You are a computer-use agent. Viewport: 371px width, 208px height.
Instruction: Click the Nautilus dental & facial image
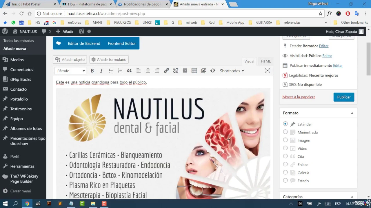point(163,144)
